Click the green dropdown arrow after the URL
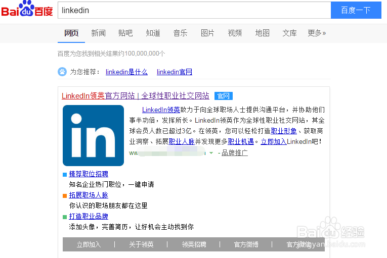Screen dimensions: 387x258 point(211,153)
